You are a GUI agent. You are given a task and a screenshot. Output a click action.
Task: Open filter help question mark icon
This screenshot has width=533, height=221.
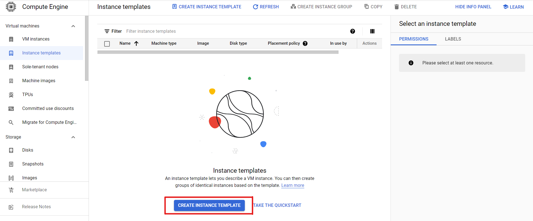coord(353,31)
